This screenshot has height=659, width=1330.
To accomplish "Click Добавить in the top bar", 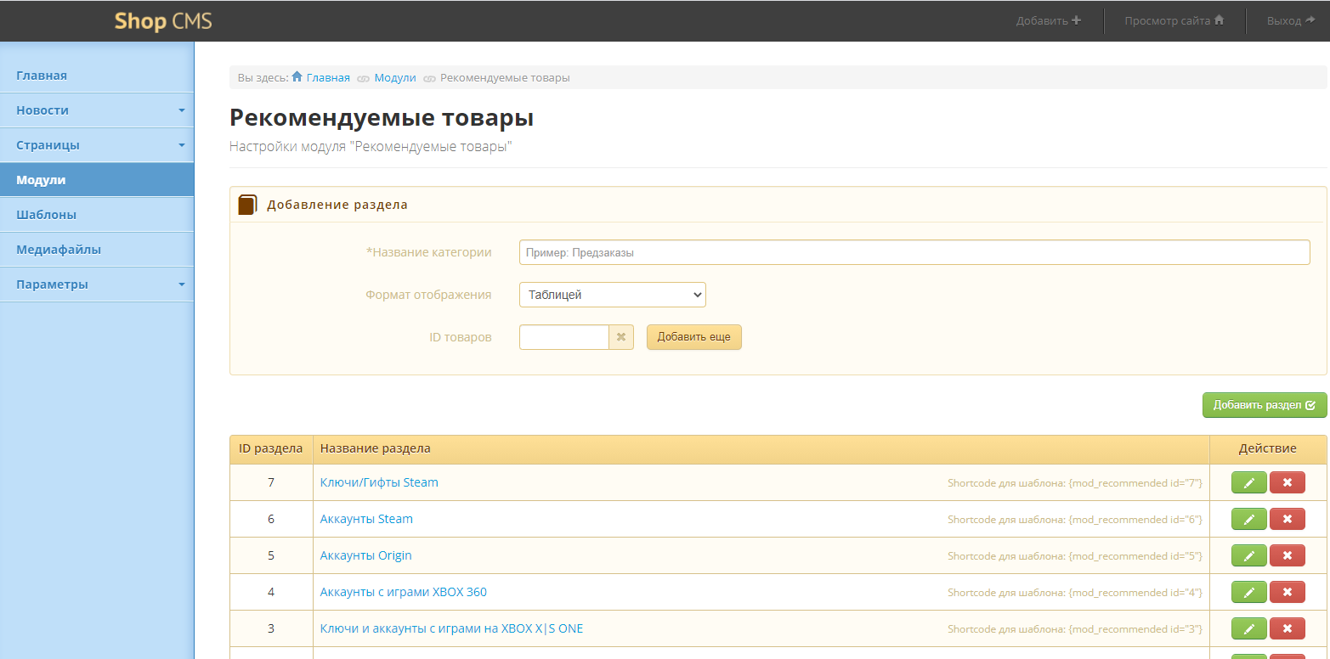I will 1049,20.
